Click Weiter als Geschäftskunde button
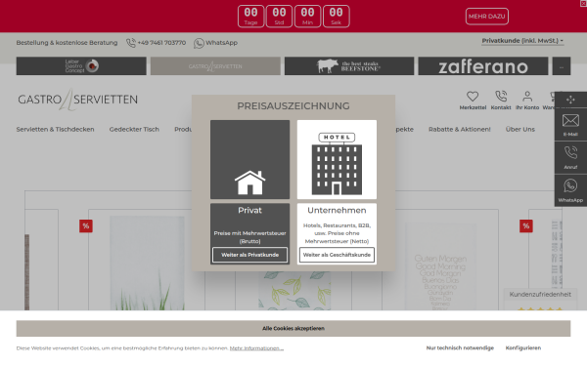Screen dimensions: 587x366 click(x=337, y=255)
